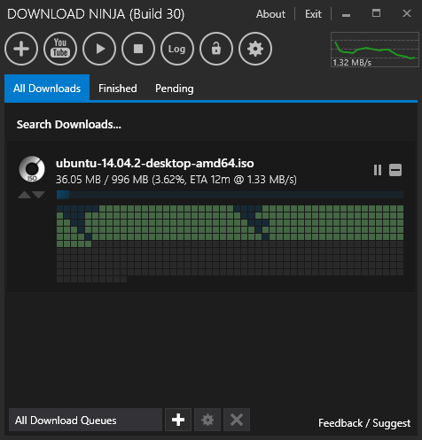Remove the ubuntu download with minus icon
Screen dimensions: 422x440
(395, 170)
